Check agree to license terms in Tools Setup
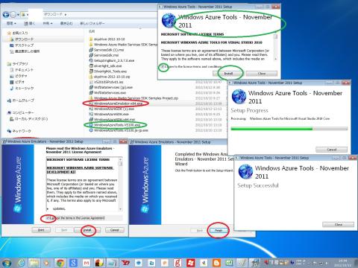358x268 pixels. pyautogui.click(x=163, y=67)
